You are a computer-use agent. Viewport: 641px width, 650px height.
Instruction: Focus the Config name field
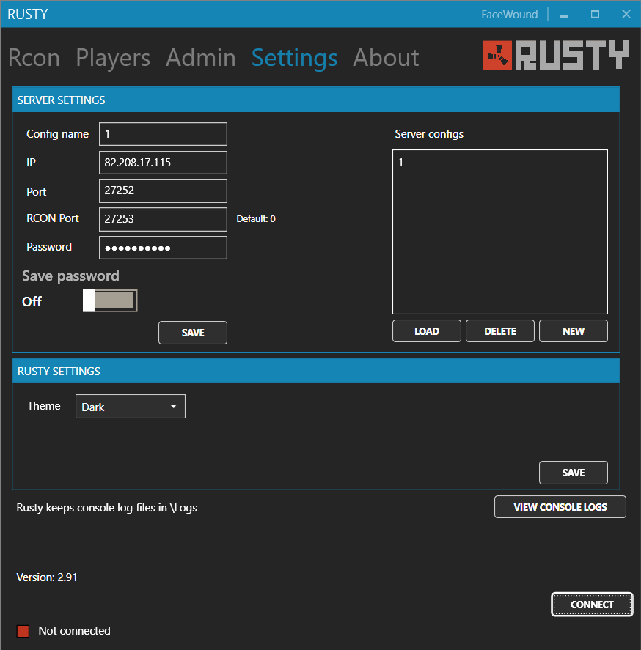click(x=163, y=134)
